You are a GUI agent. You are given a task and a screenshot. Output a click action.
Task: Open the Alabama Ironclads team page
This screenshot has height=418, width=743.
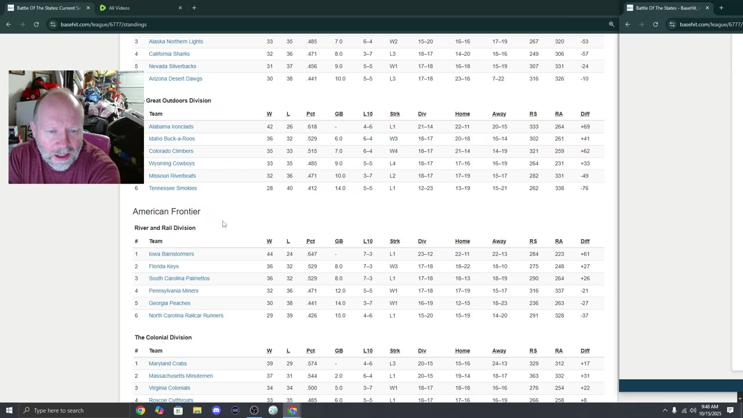[x=171, y=127]
